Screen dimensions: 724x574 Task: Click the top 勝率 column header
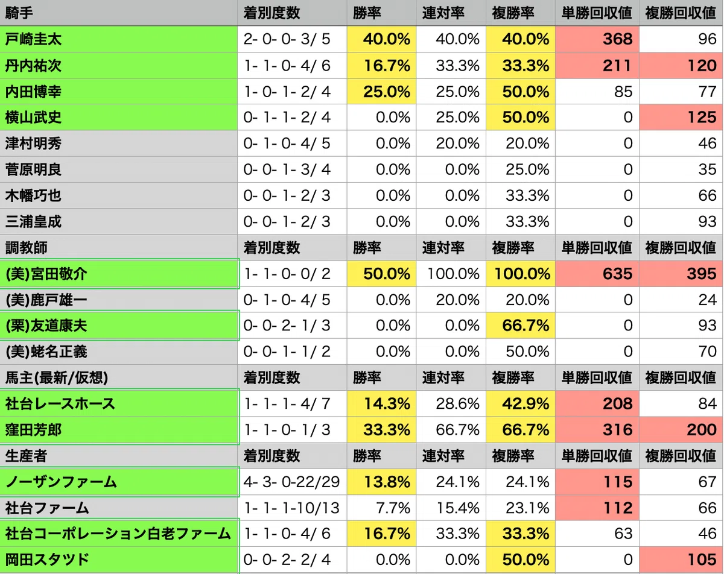pyautogui.click(x=383, y=13)
